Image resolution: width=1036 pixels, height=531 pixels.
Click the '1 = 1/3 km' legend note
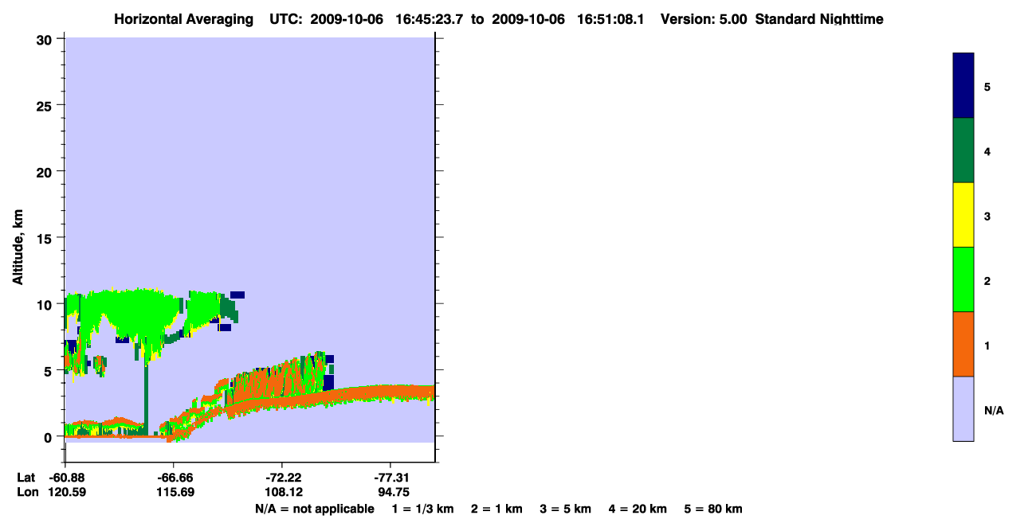coord(422,509)
